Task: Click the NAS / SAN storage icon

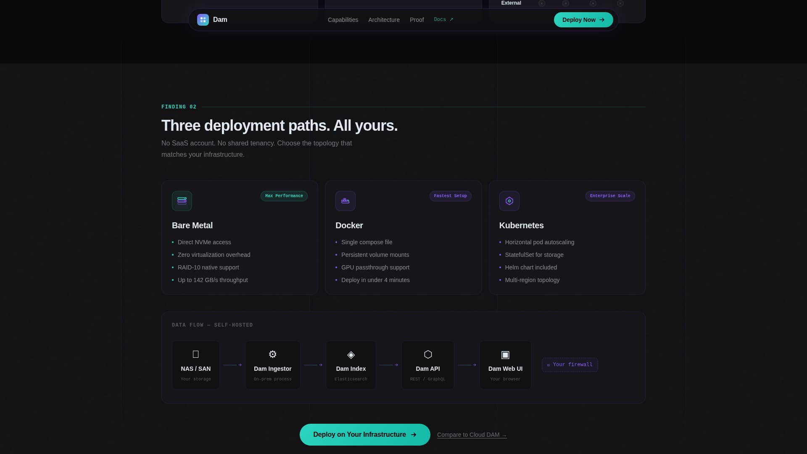Action: 196,354
